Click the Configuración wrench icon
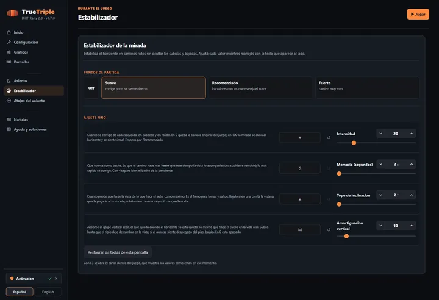The height and width of the screenshot is (300, 439). [x=9, y=42]
